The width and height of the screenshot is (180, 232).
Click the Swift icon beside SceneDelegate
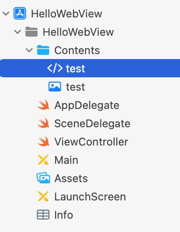click(x=43, y=123)
